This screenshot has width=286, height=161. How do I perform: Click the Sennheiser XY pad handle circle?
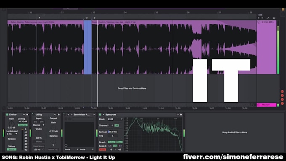pos(66,145)
